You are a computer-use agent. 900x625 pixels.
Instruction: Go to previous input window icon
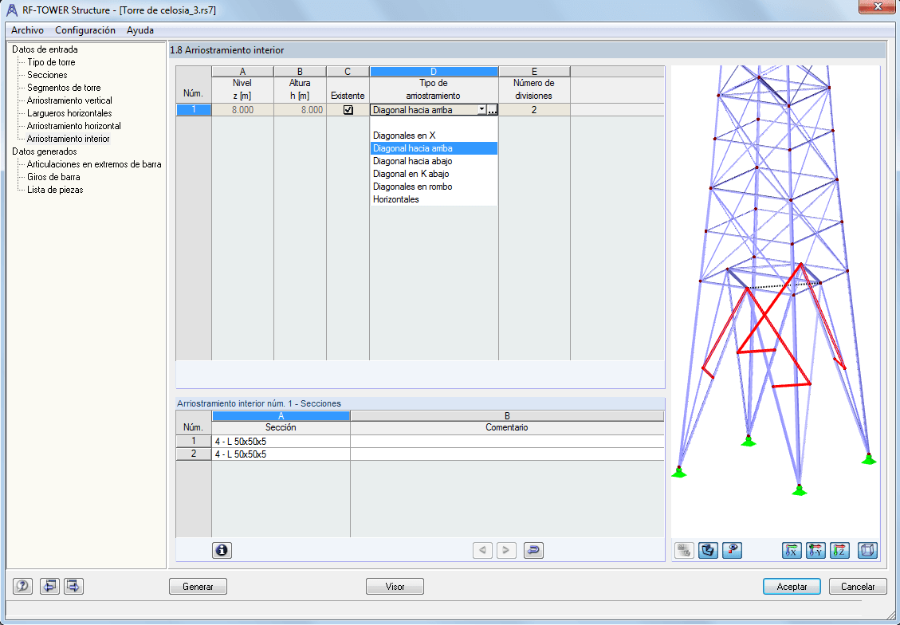pyautogui.click(x=49, y=586)
